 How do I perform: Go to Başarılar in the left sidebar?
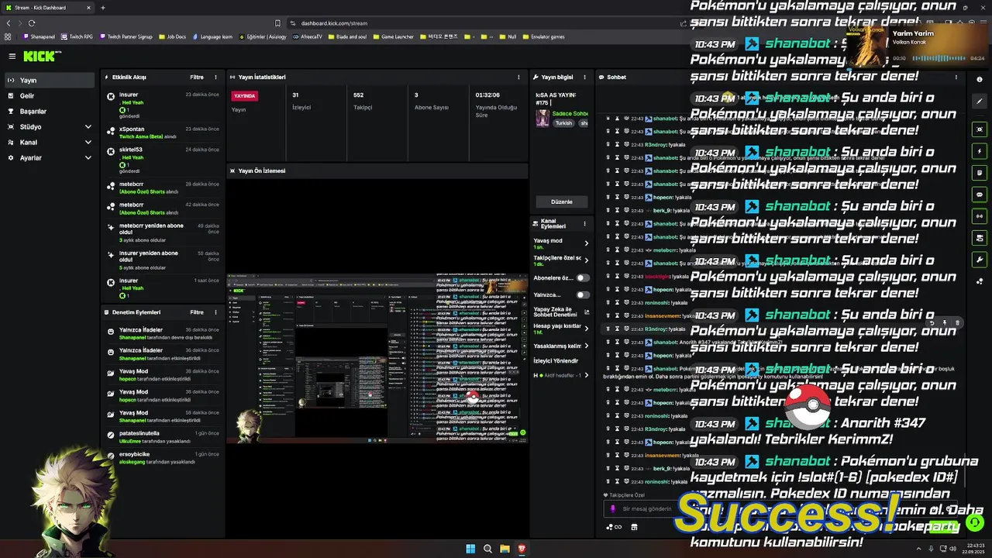[x=50, y=111]
